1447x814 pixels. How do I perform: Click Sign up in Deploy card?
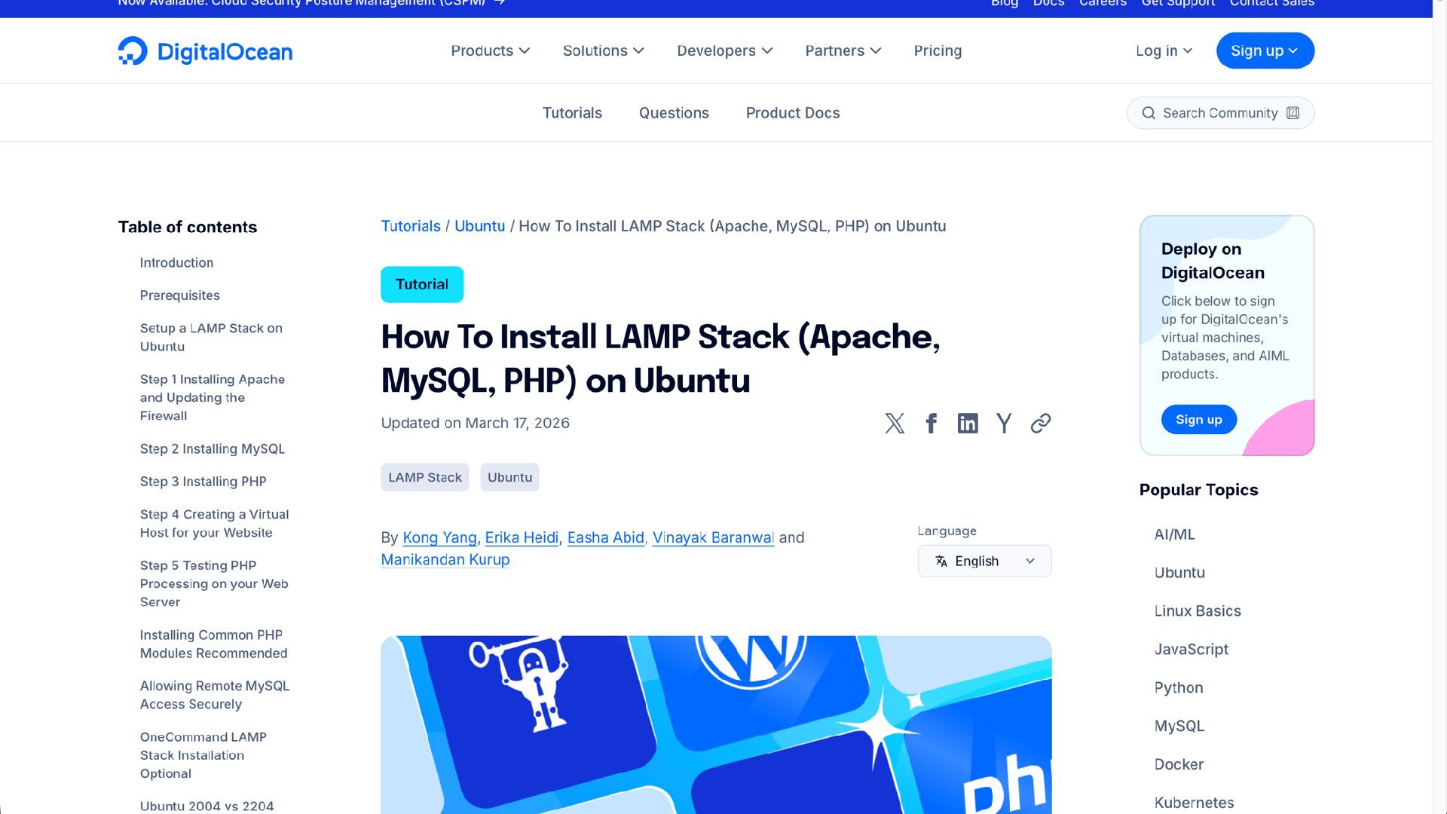(1198, 420)
